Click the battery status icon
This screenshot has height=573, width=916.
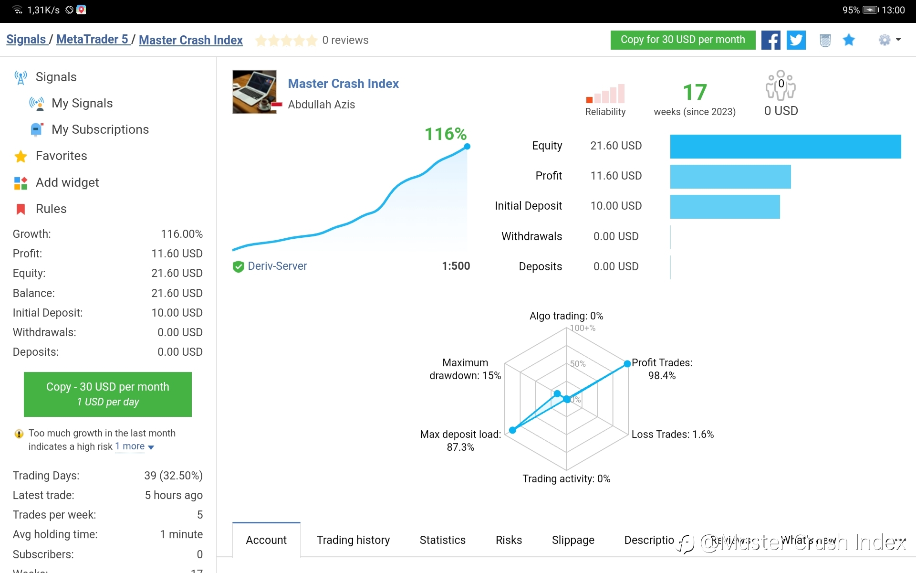(871, 10)
